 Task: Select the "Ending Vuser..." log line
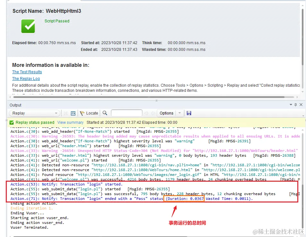[27, 213]
